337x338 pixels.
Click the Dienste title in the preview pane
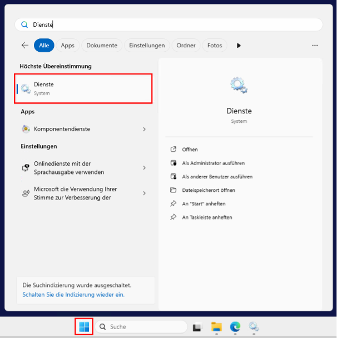click(x=239, y=111)
